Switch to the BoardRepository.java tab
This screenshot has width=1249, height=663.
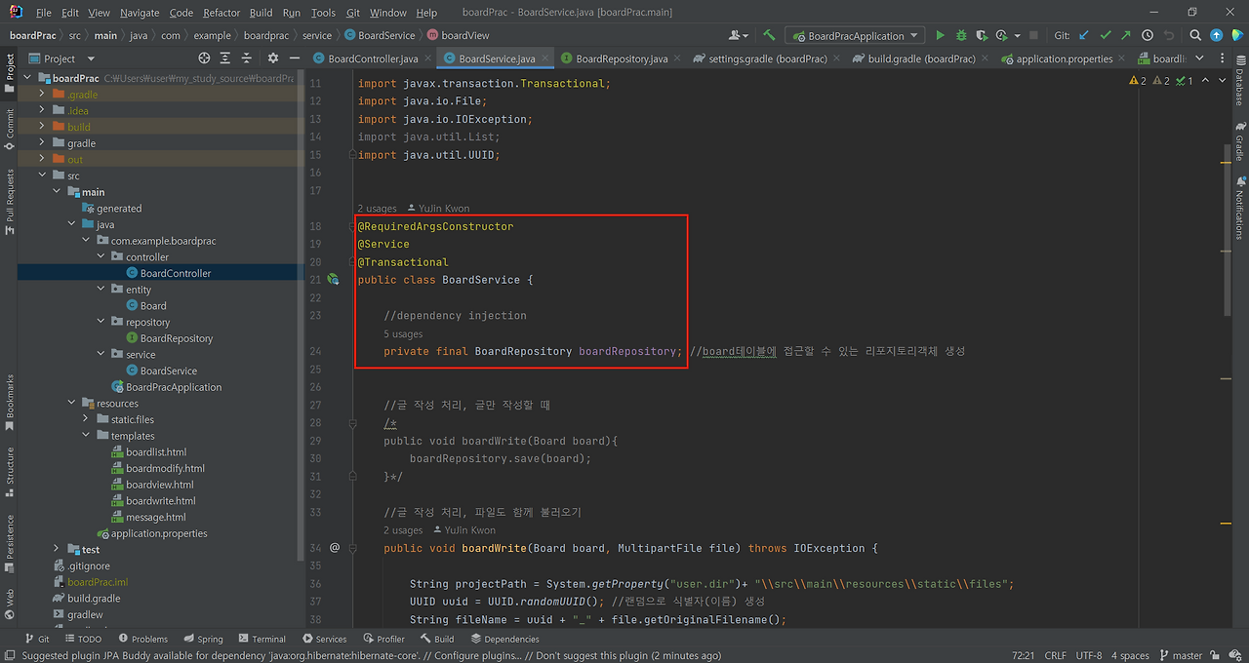point(622,58)
